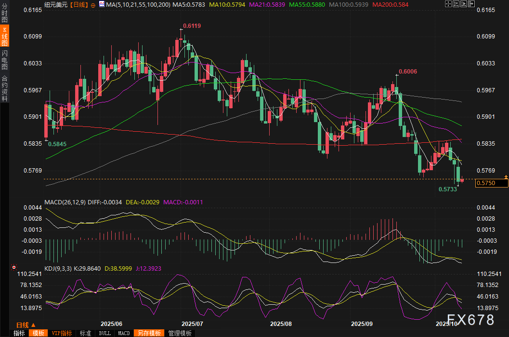The image size is (509, 337).
Task: Click 另存模板 to save template
Action: [148, 333]
